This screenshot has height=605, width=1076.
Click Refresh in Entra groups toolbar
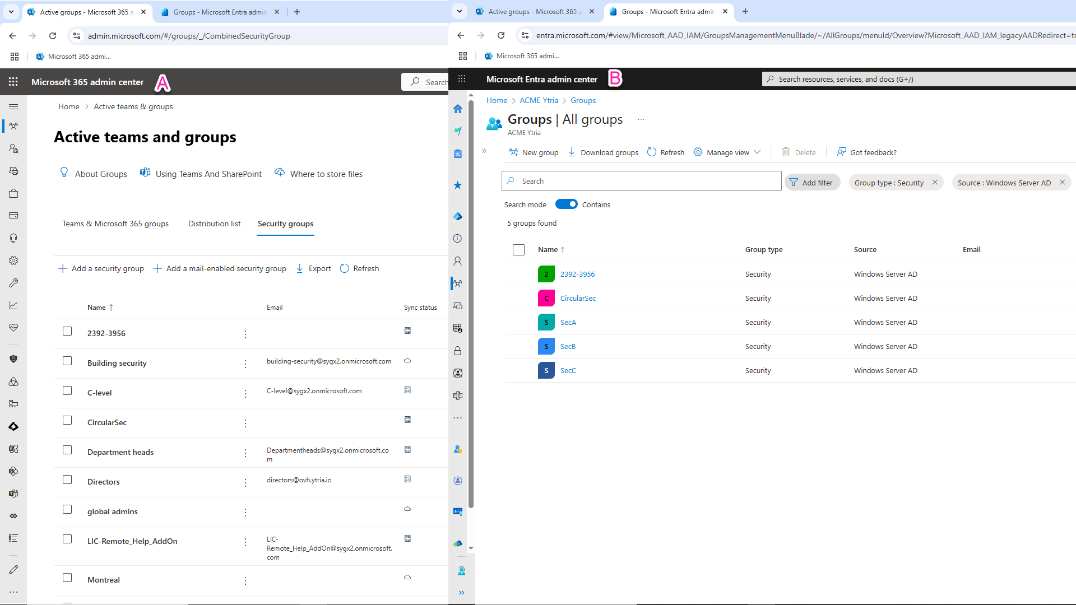click(x=666, y=152)
